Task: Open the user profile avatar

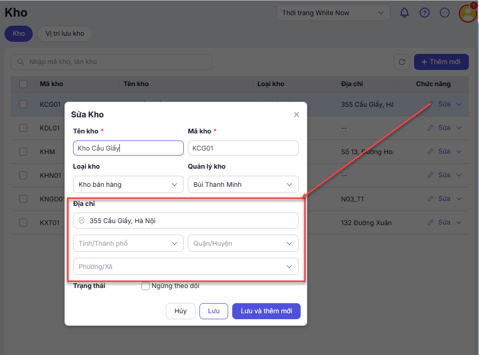Action: click(467, 13)
